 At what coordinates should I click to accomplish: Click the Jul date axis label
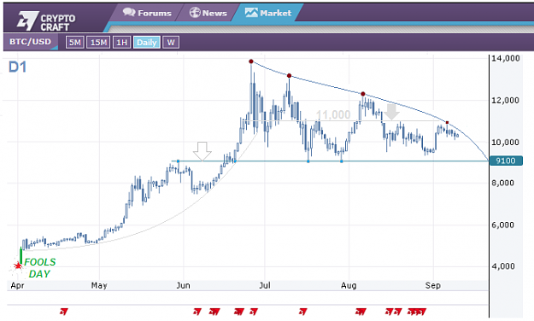265,285
